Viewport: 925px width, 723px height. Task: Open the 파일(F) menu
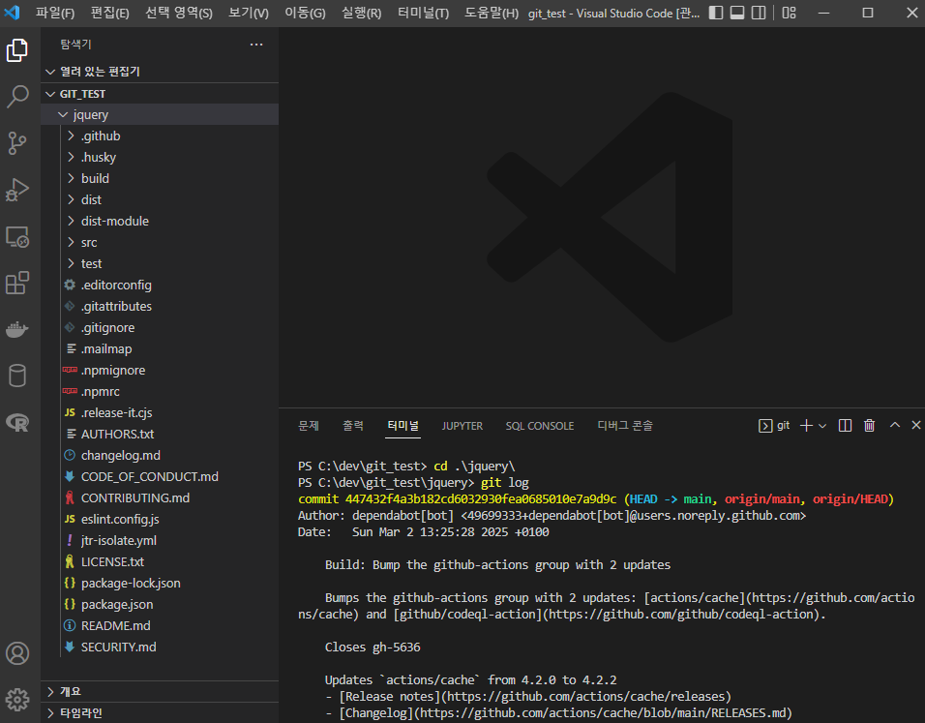coord(55,13)
